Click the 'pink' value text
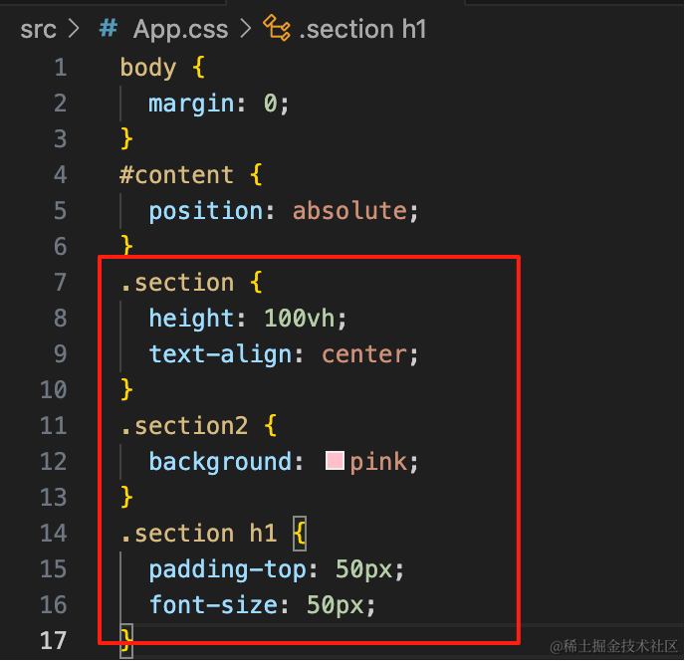 [x=378, y=462]
